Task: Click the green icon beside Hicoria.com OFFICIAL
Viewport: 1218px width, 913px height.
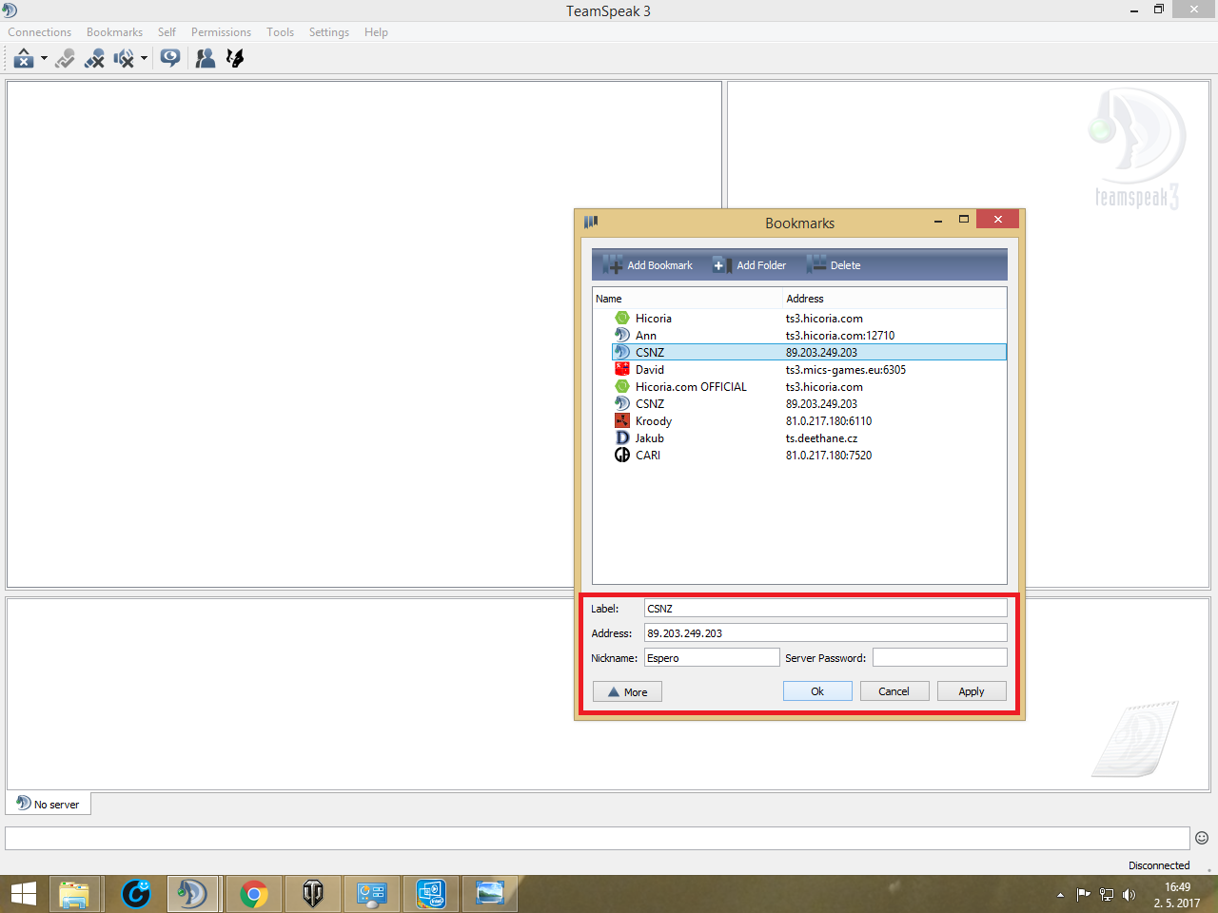Action: 622,386
